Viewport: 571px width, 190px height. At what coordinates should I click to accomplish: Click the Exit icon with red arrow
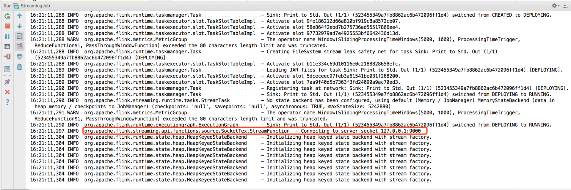point(7,56)
